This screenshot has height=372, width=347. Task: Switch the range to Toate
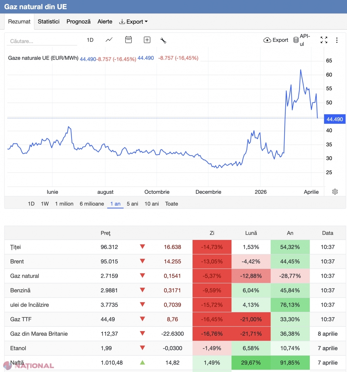point(171,204)
